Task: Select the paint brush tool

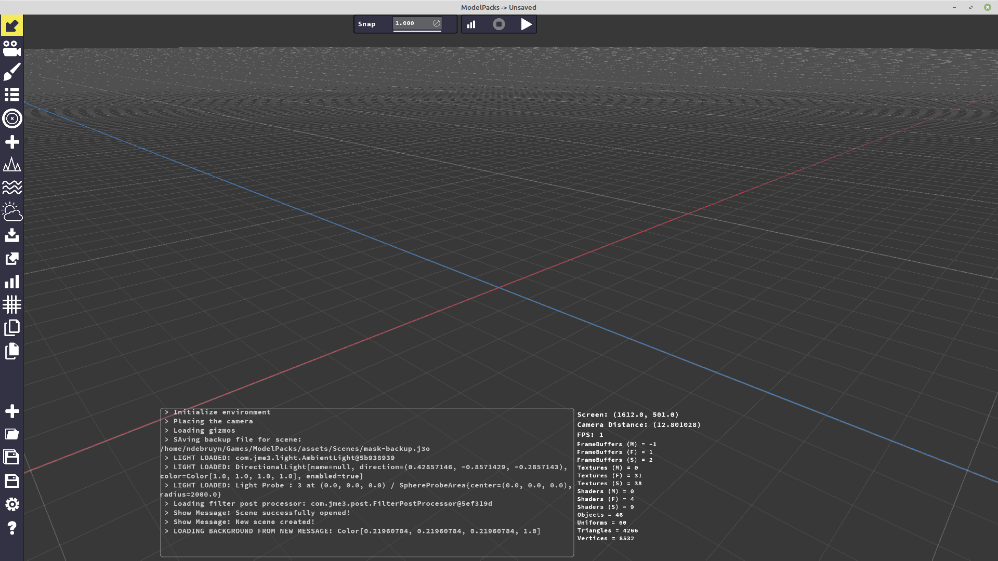Action: pos(11,72)
